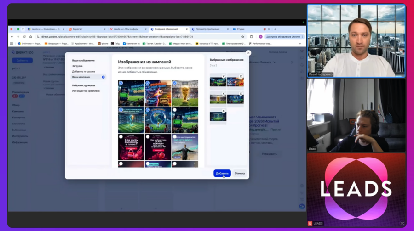
Task: Open Нейроинструменты in dialog sidebar
Action: [x=84, y=85]
